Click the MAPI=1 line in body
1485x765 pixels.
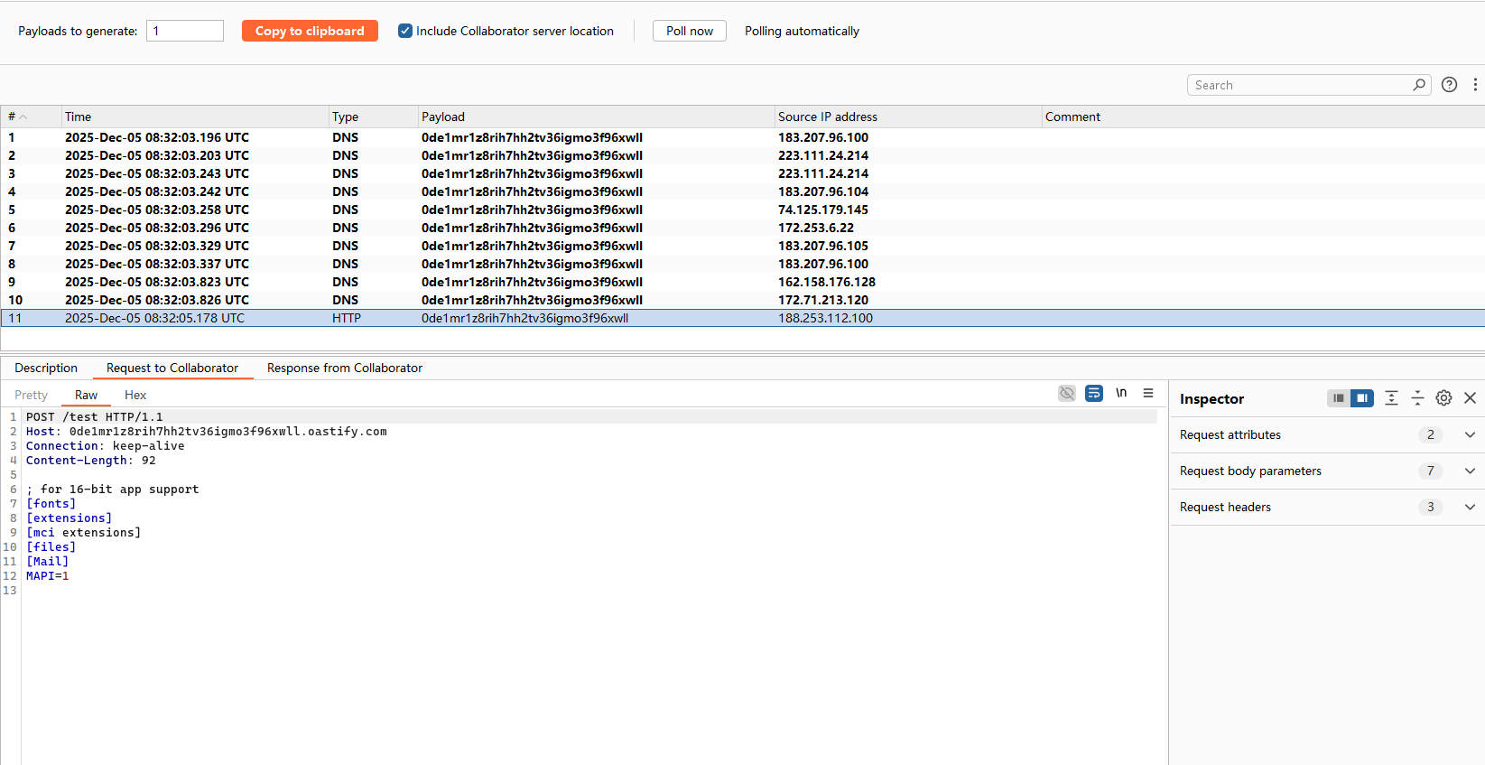[x=47, y=576]
